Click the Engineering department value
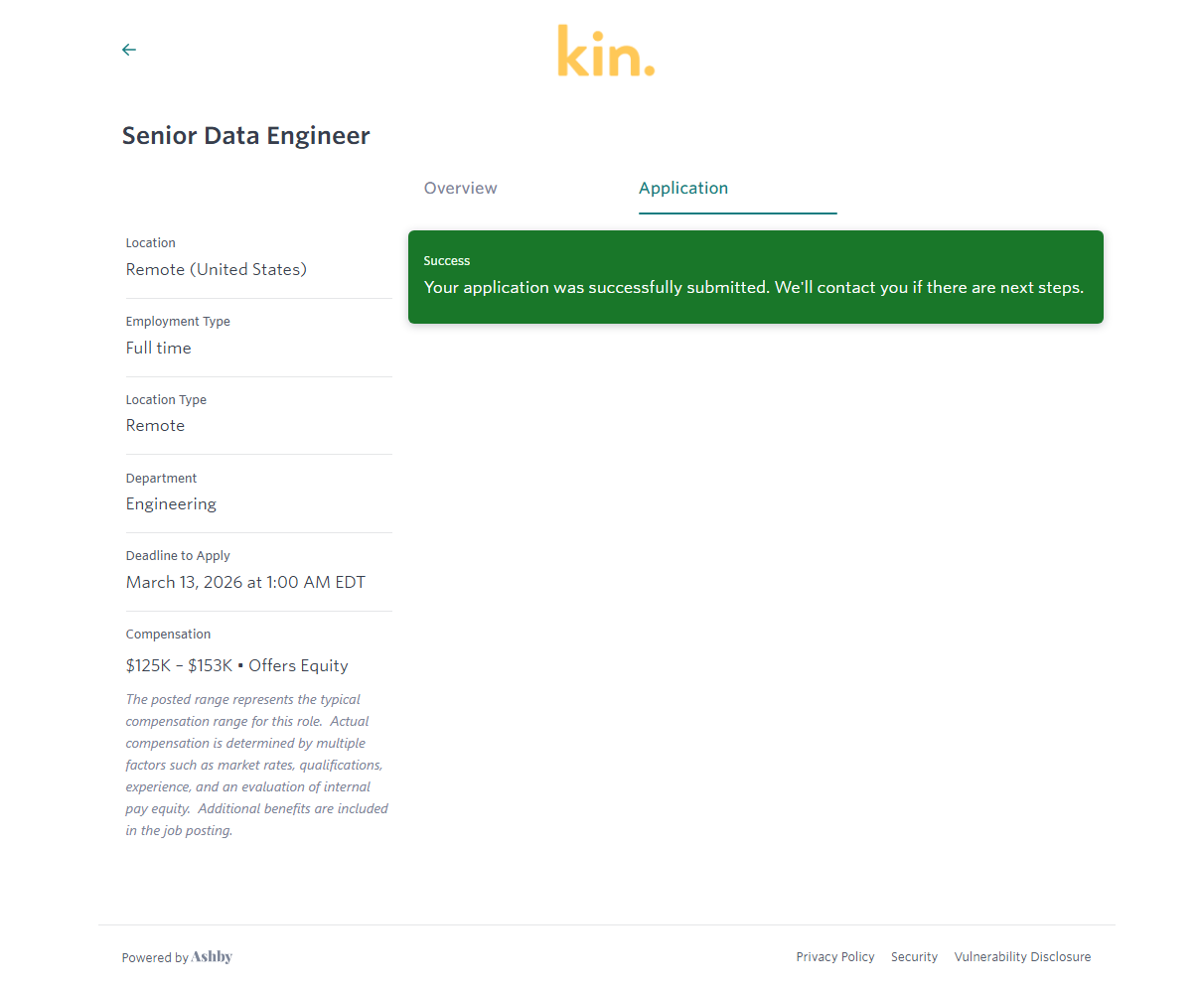This screenshot has height=991, width=1198. (x=171, y=504)
